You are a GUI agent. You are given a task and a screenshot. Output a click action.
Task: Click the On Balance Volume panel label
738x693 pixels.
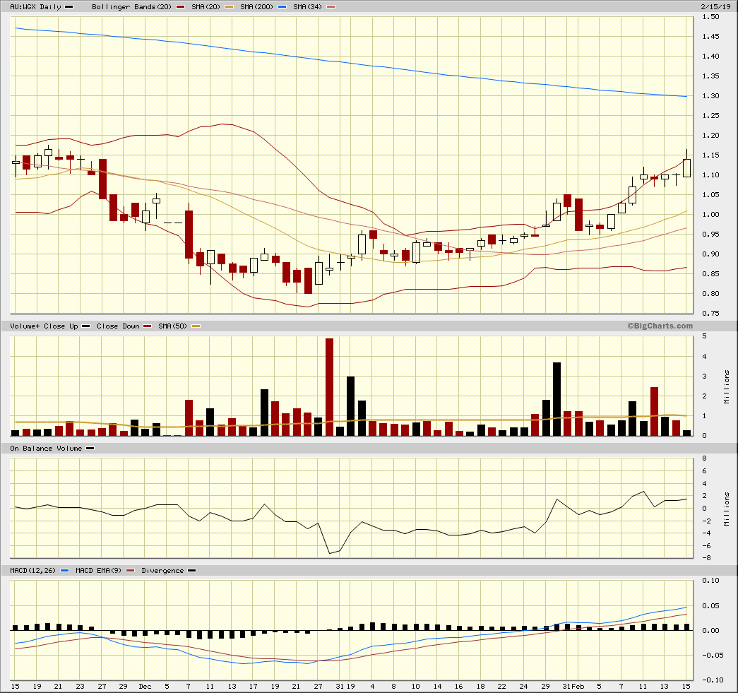[x=46, y=448]
